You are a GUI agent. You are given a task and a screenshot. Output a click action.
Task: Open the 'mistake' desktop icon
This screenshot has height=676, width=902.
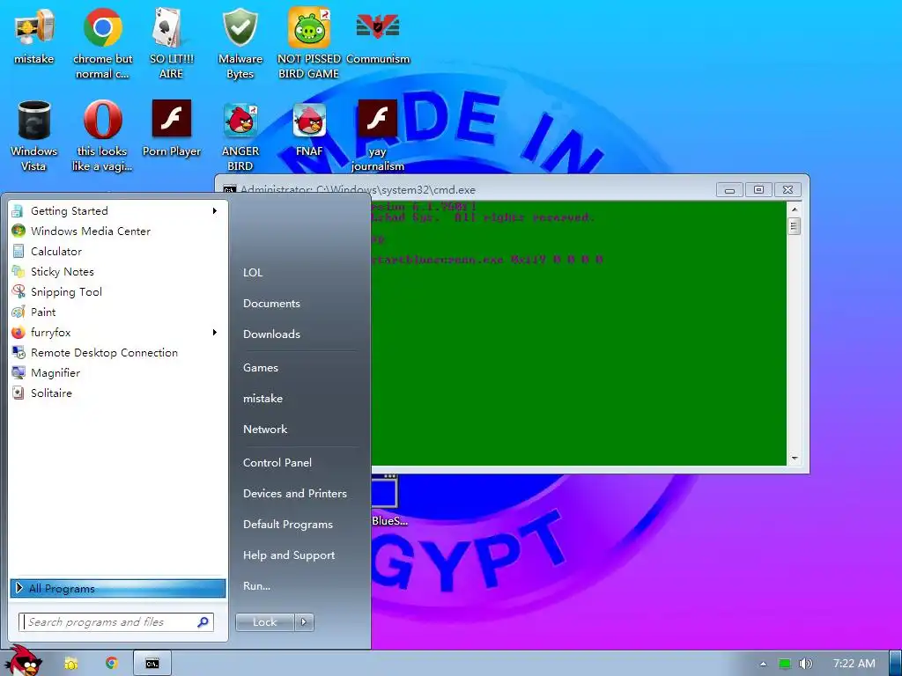(x=34, y=35)
